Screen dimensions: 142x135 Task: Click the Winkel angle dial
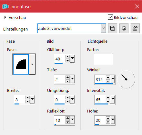click(126, 79)
